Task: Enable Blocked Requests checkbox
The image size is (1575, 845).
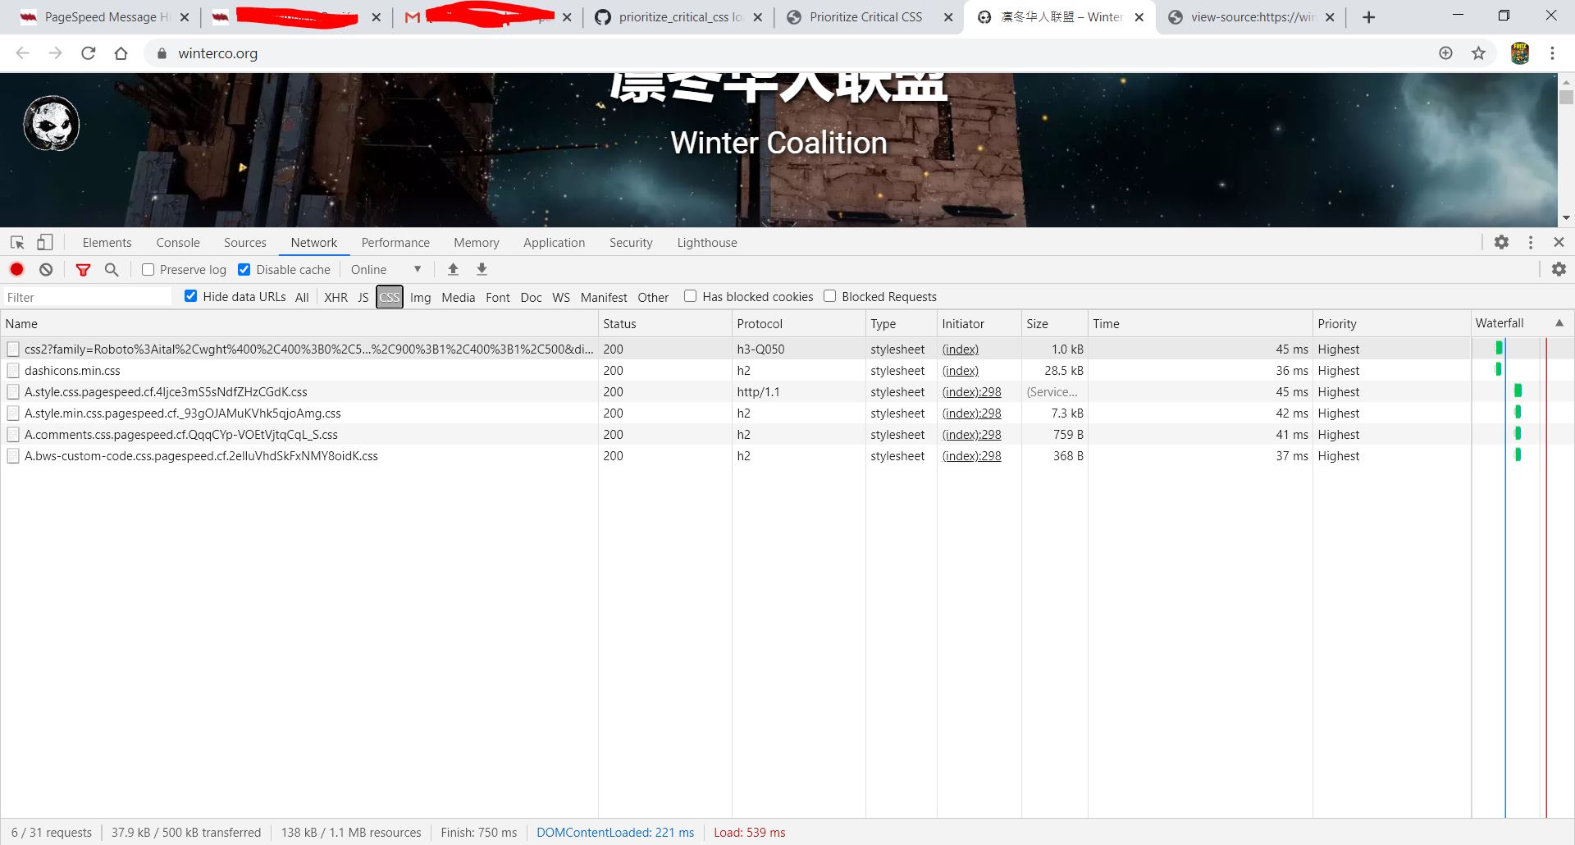Action: pos(829,296)
